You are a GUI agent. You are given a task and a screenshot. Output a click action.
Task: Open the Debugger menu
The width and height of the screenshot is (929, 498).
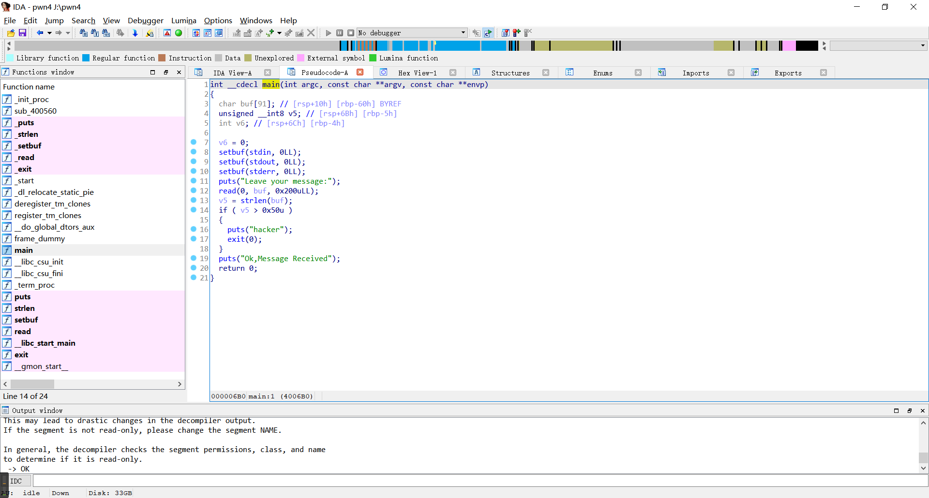point(145,20)
